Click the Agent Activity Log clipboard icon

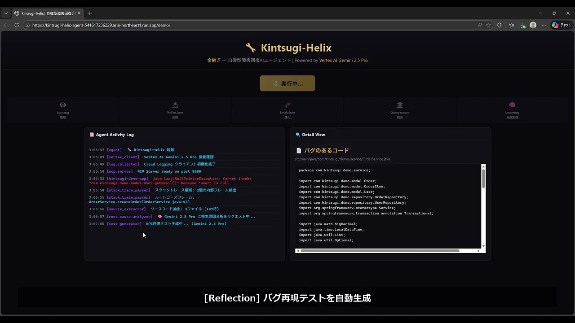coord(92,135)
